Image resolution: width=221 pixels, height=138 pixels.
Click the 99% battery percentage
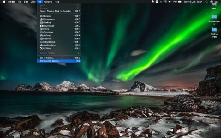pyautogui.click(x=175, y=2)
